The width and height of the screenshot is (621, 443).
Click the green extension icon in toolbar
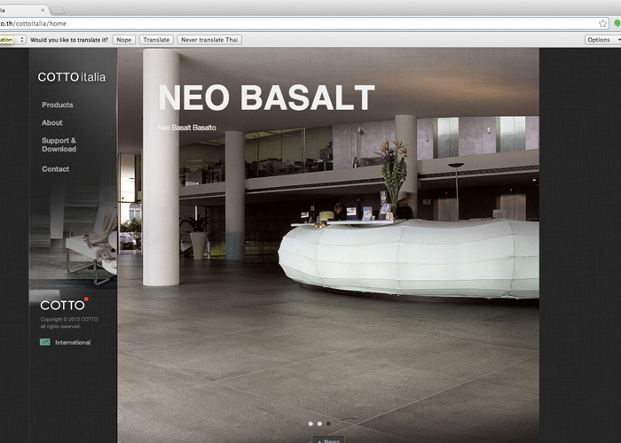(x=617, y=24)
